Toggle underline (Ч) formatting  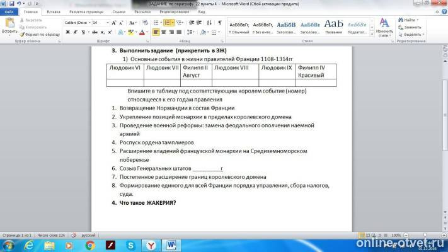click(83, 32)
